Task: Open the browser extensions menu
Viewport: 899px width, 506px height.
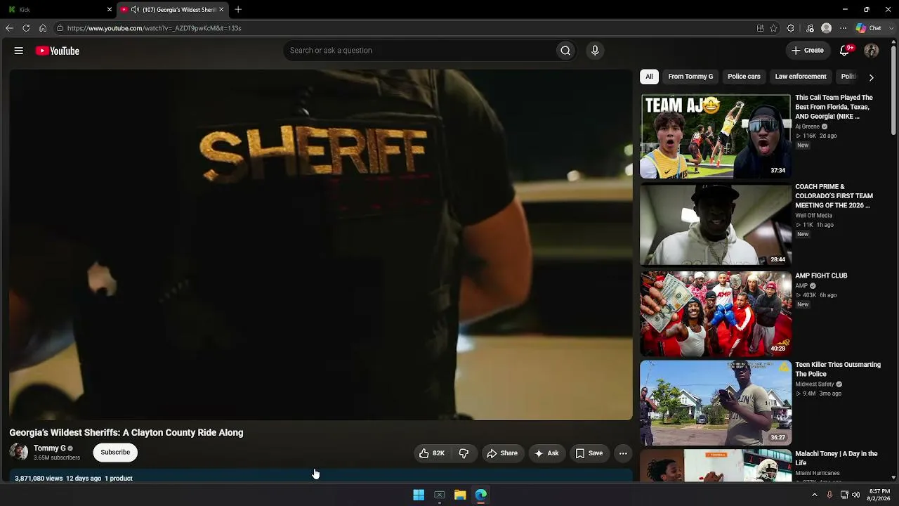Action: 791,28
